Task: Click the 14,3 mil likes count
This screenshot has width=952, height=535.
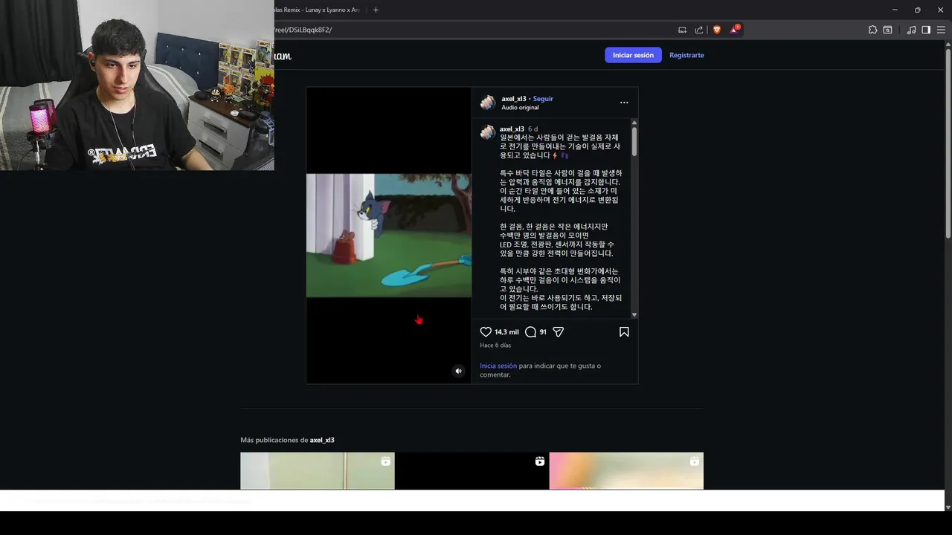Action: (506, 332)
